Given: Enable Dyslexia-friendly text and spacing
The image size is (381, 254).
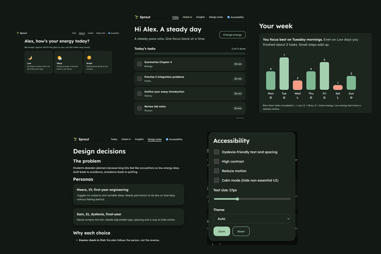Looking at the screenshot, I should pyautogui.click(x=216, y=152).
